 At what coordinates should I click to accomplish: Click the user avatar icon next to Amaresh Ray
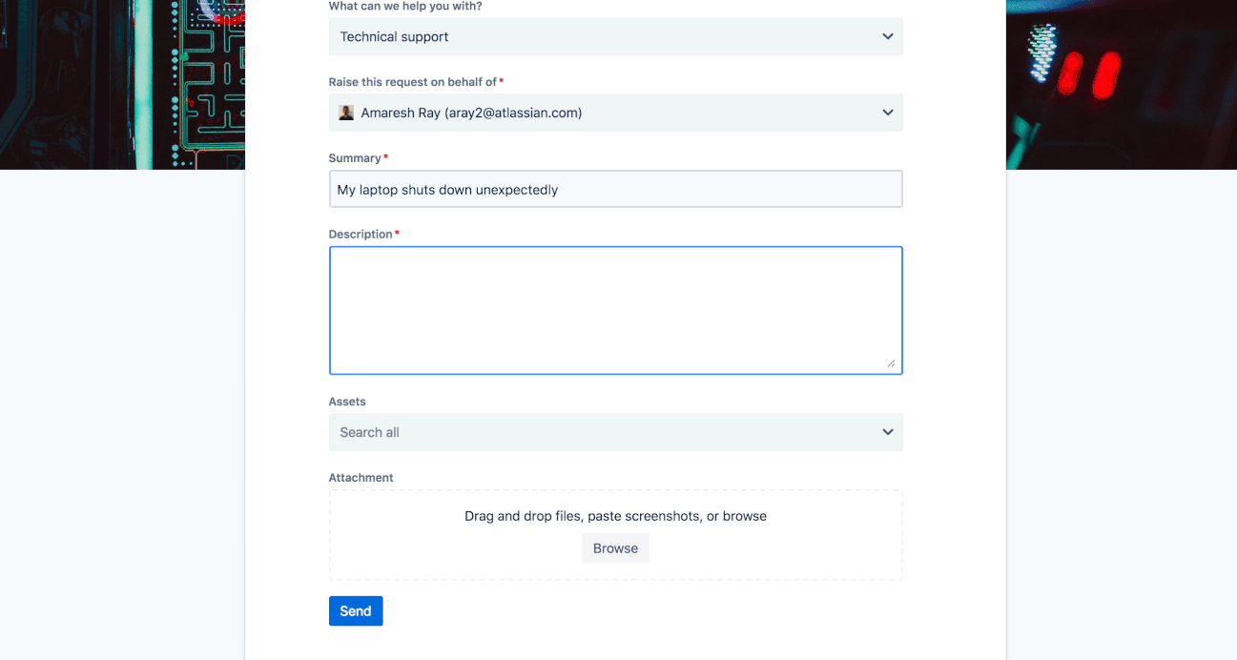346,113
